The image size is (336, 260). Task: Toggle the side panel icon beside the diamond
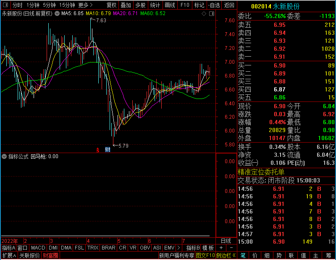pos(212,14)
